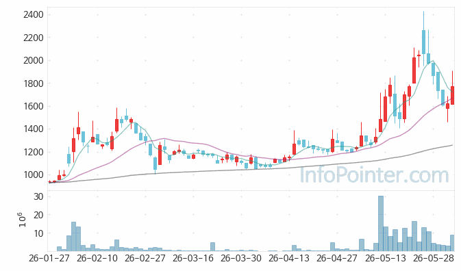461x271 pixels.
Task: Click the 30 volume axis label
Action: click(38, 196)
